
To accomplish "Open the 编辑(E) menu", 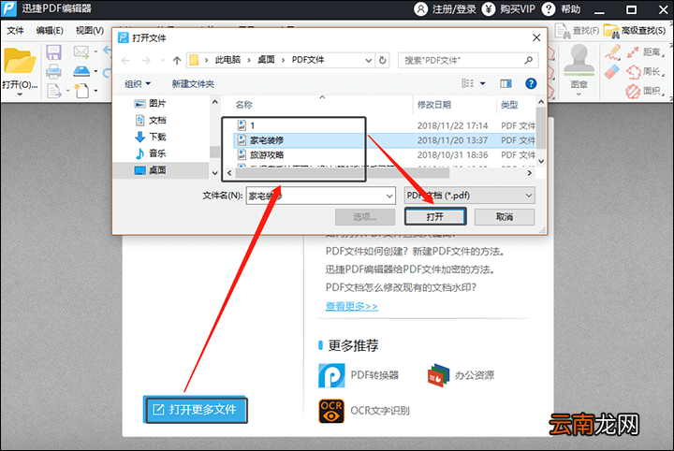I will pos(50,31).
